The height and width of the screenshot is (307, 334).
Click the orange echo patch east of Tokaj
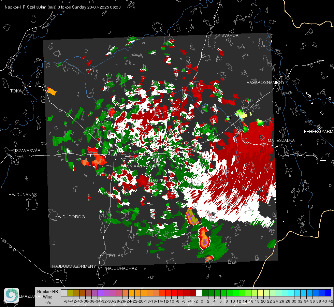coord(51,91)
